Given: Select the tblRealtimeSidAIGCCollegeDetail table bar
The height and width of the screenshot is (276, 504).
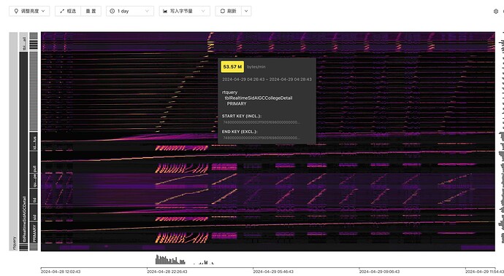Looking at the screenshot, I should tap(23, 151).
